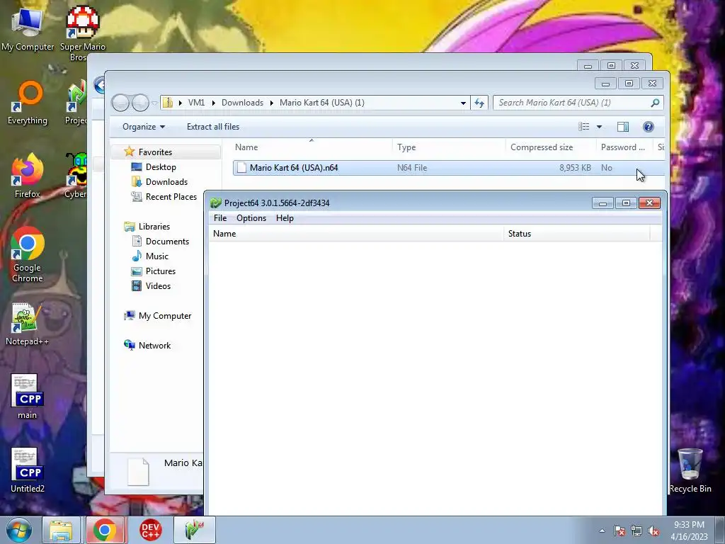This screenshot has width=725, height=544.
Task: Select Network in the navigation pane
Action: pos(154,345)
